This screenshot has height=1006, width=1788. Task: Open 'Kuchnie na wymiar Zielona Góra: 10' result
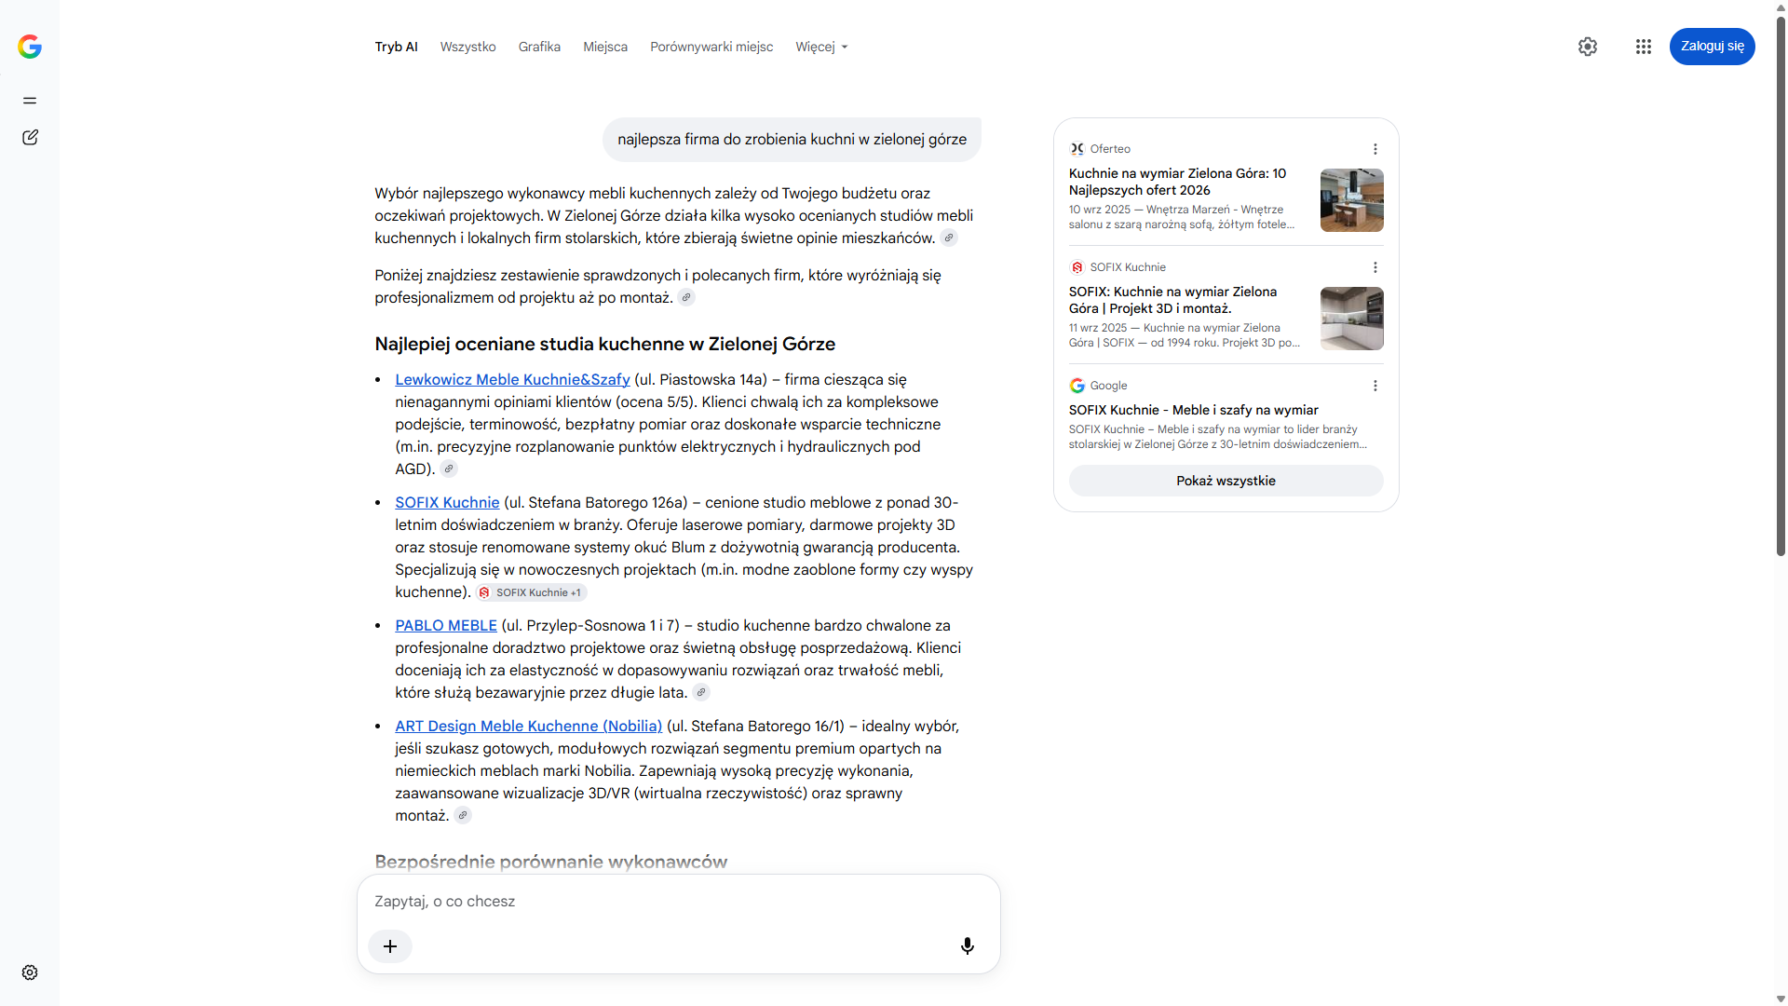point(1177,182)
